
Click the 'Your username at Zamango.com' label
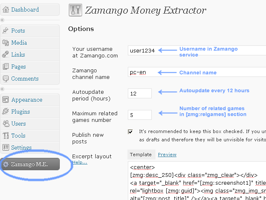point(95,52)
